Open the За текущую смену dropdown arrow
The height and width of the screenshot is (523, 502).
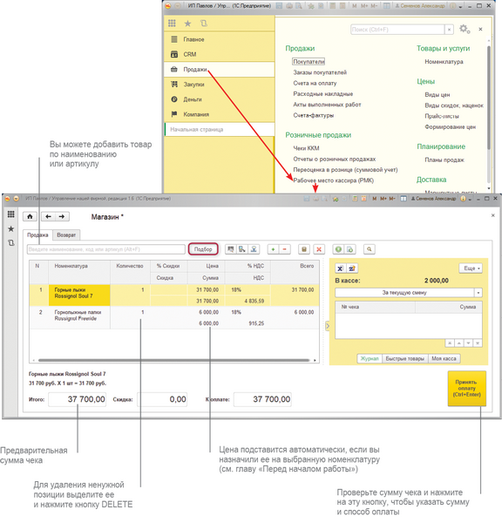[x=478, y=293]
